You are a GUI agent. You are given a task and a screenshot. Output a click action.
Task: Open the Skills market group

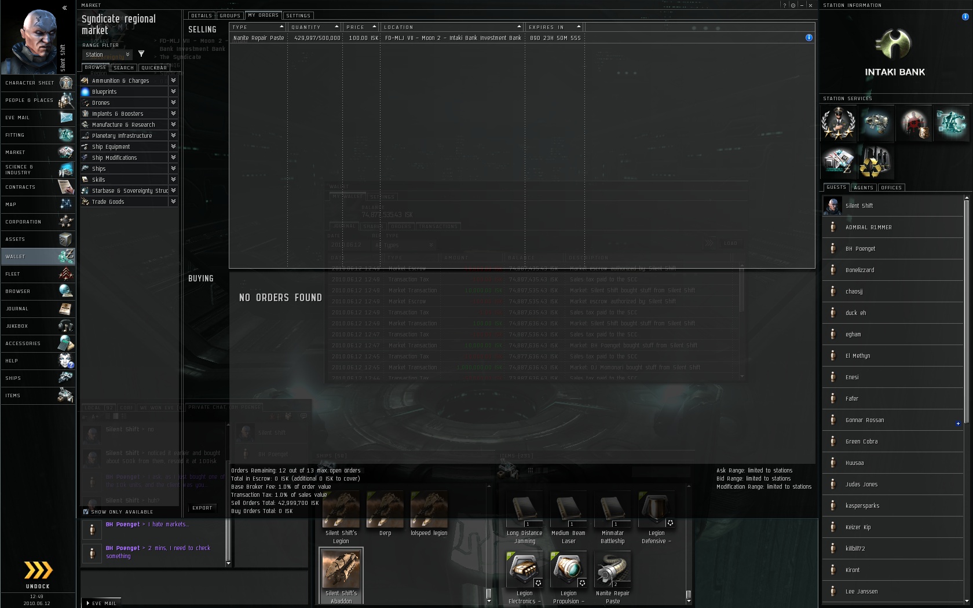click(129, 180)
